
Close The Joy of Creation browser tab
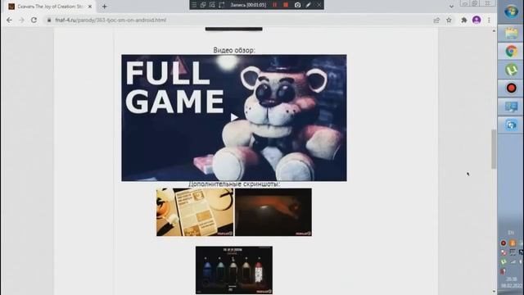(x=89, y=7)
